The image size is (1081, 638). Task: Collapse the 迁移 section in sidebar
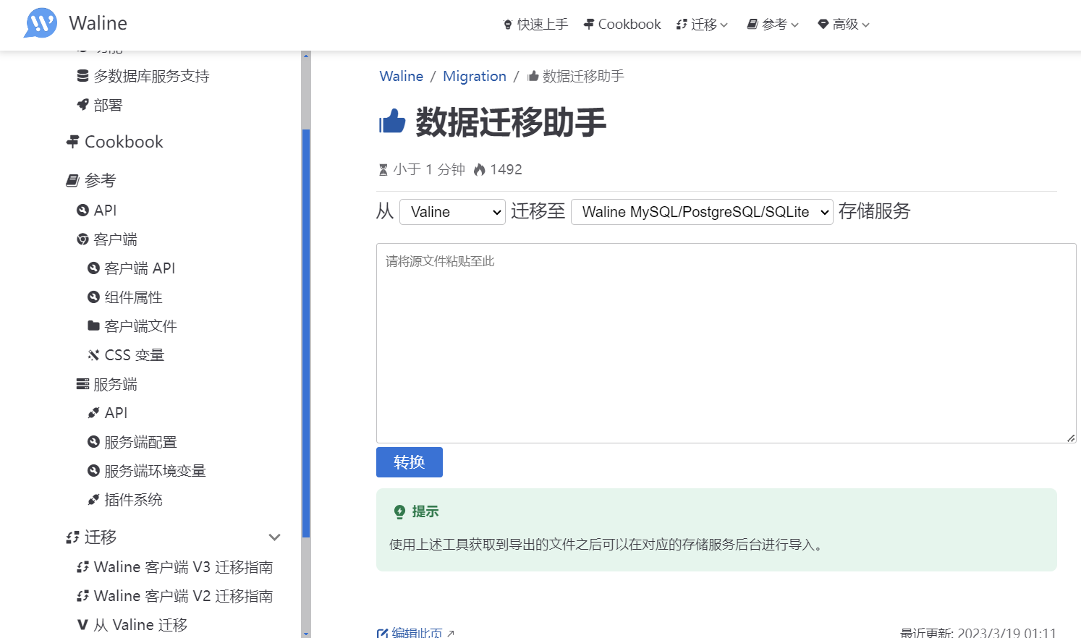(274, 537)
